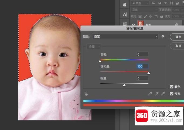Click the 明度 lightness slider handle
The image size is (184, 130).
124,85
